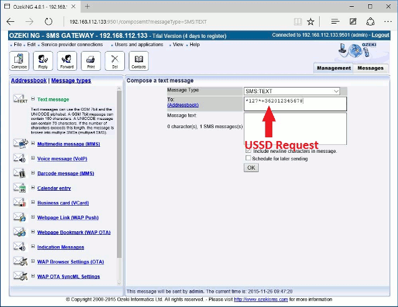Click the Voice message envelope icon
Image resolution: width=398 pixels, height=307 pixels.
click(19, 158)
